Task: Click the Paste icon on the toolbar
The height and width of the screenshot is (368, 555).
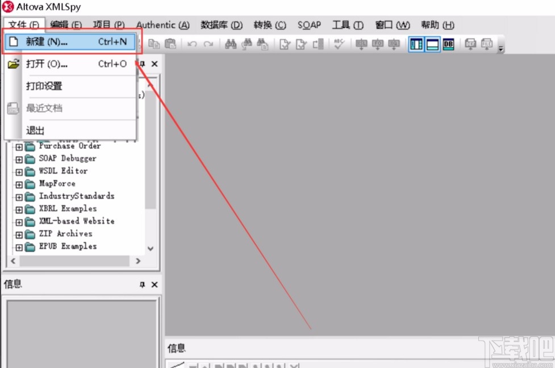Action: [x=170, y=44]
